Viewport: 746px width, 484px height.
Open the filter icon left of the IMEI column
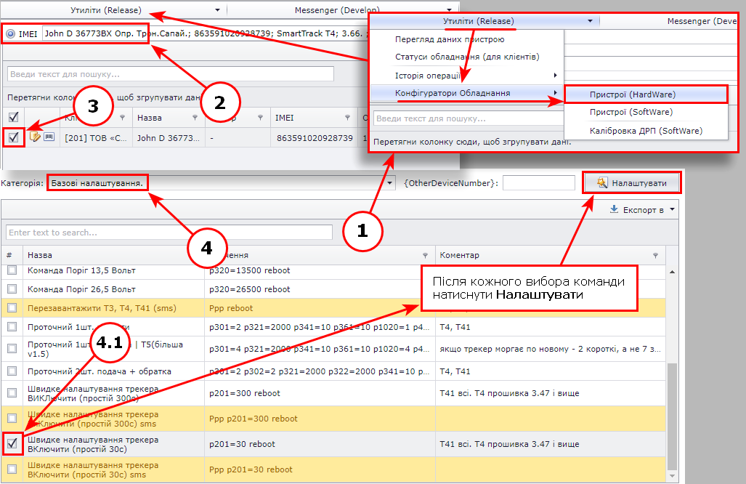tap(260, 118)
